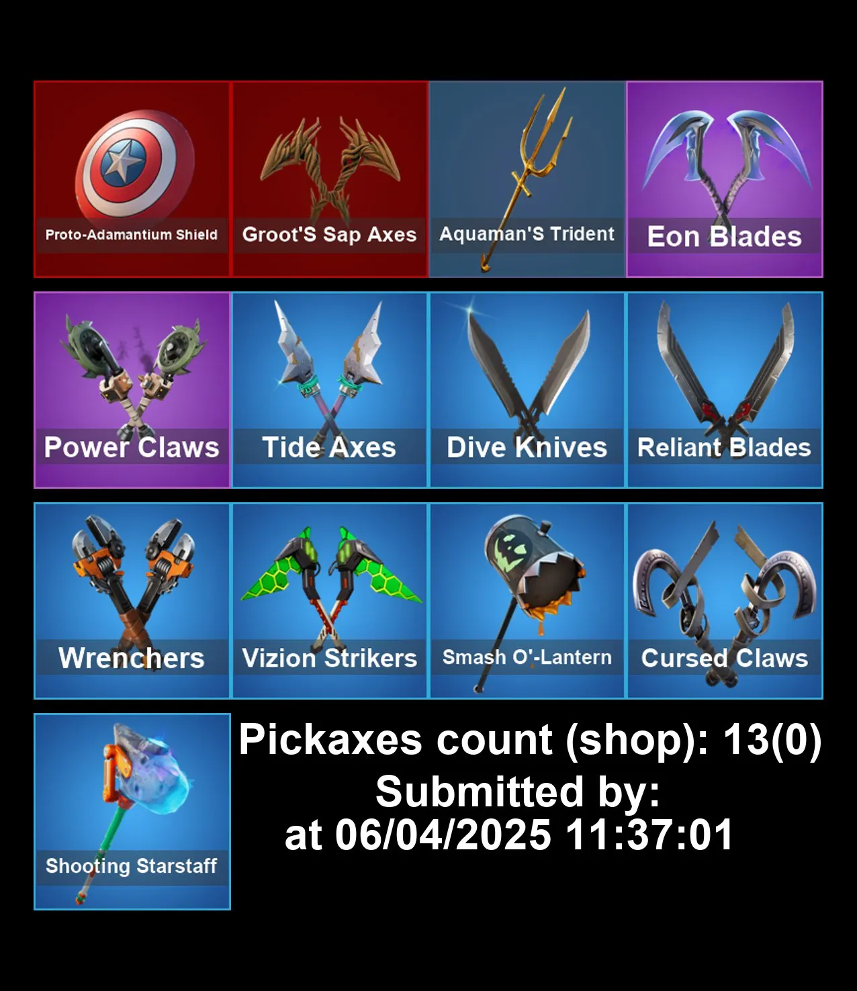Screen dimensions: 857x991
Task: Click the Submitted by label
Action: pyautogui.click(x=518, y=792)
